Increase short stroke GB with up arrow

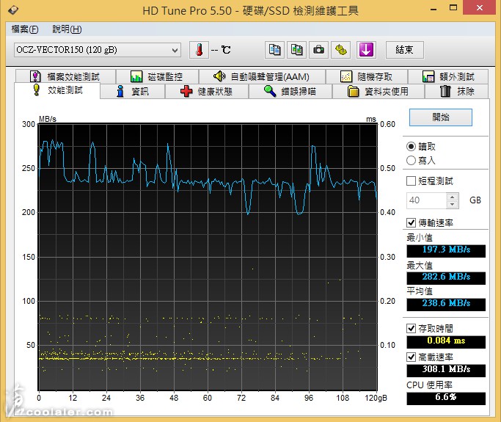point(453,197)
